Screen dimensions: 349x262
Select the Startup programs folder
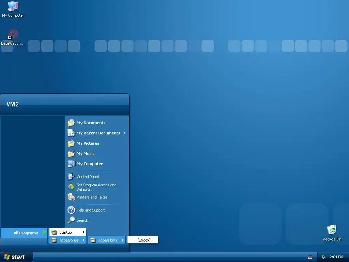coord(68,232)
